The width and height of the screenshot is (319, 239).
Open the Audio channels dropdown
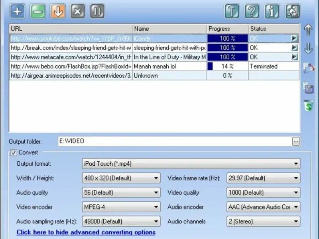[263, 221]
